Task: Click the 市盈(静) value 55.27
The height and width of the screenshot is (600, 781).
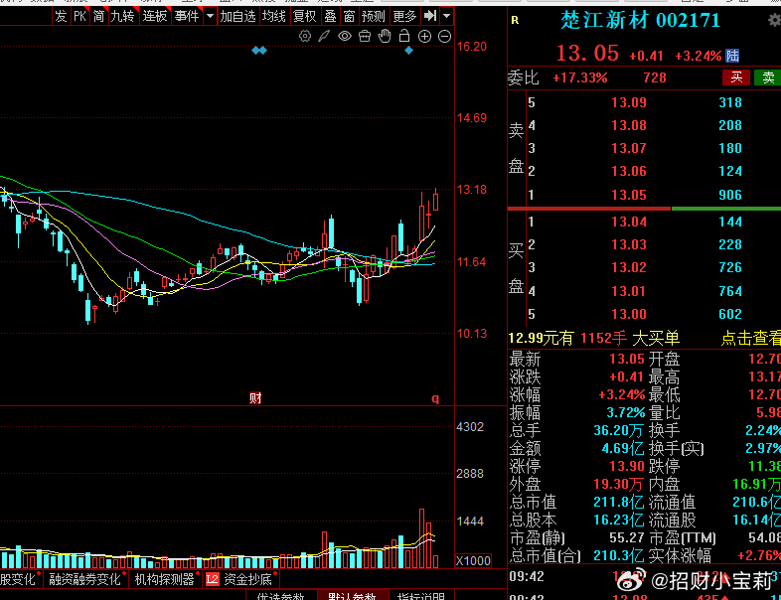Action: point(627,537)
